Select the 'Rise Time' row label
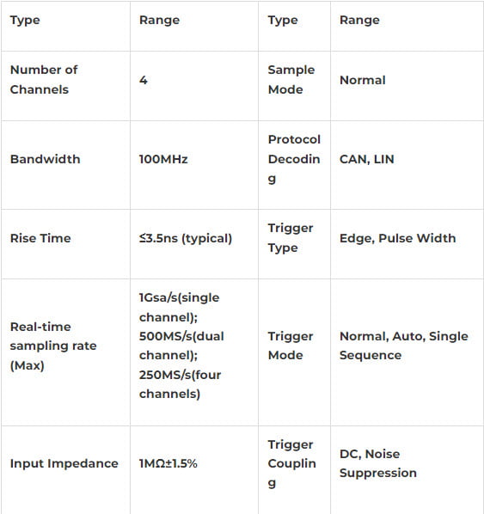This screenshot has width=484, height=514. (x=40, y=238)
